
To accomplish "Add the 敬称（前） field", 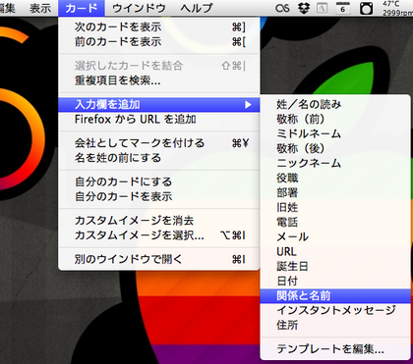I will (x=335, y=120).
